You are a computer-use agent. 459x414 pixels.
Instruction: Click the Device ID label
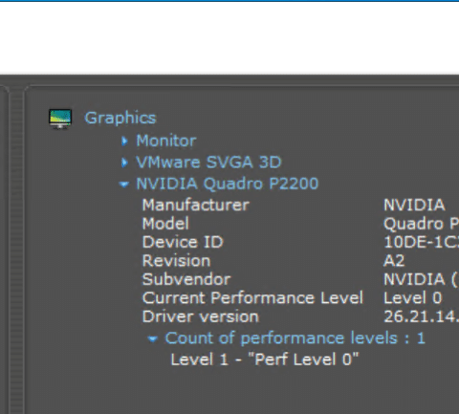(x=183, y=242)
